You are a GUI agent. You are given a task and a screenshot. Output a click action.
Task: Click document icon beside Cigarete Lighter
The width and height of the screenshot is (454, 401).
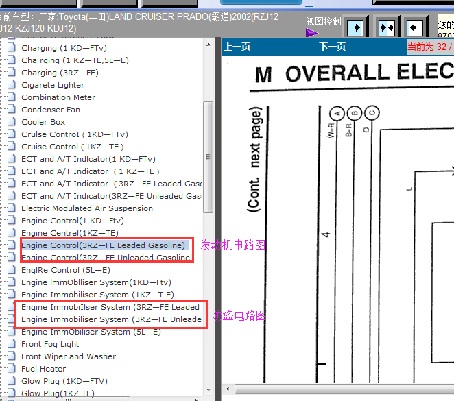[12, 84]
